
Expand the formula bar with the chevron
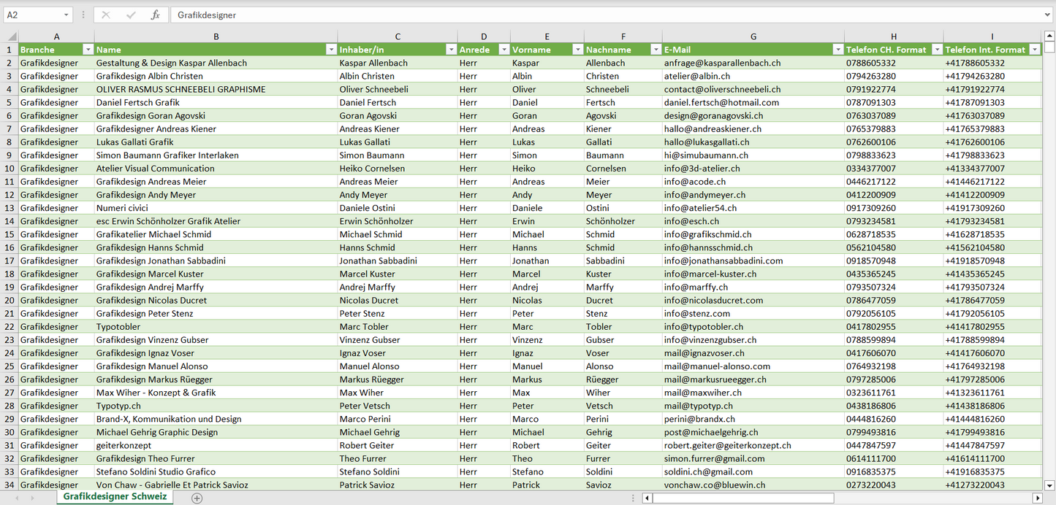1048,15
